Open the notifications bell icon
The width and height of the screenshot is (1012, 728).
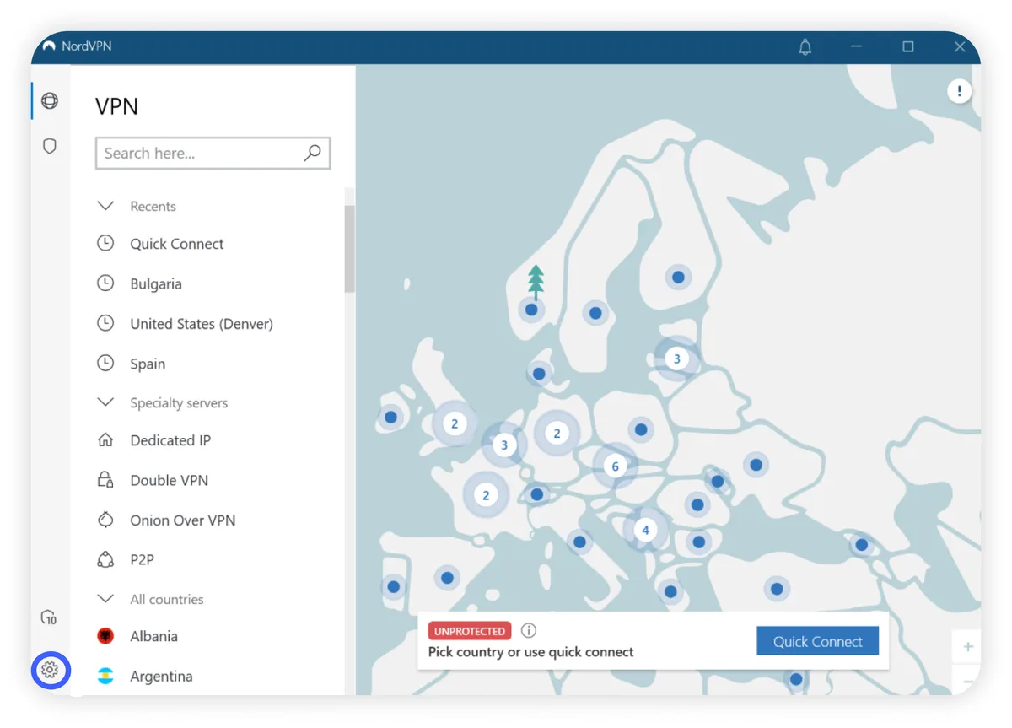(x=805, y=47)
